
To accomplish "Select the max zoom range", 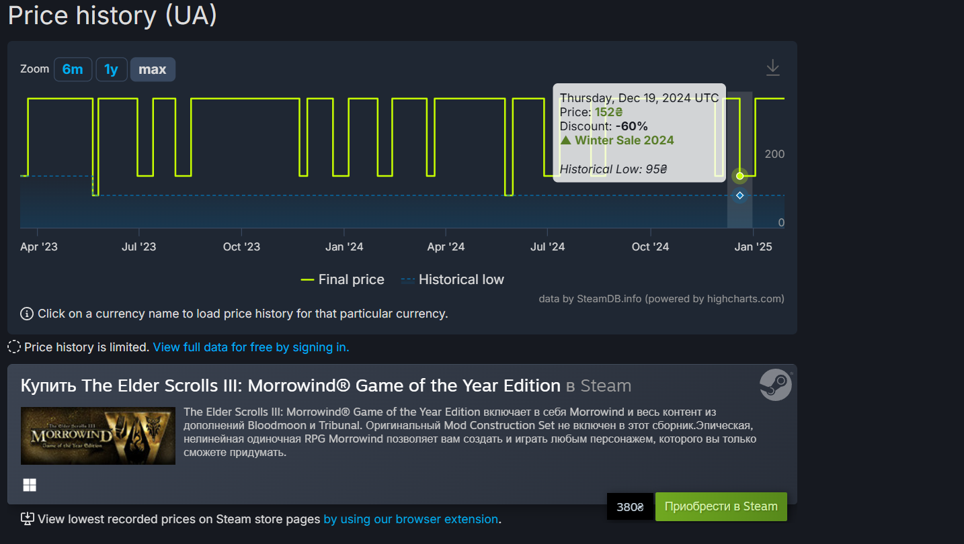I will coord(153,69).
